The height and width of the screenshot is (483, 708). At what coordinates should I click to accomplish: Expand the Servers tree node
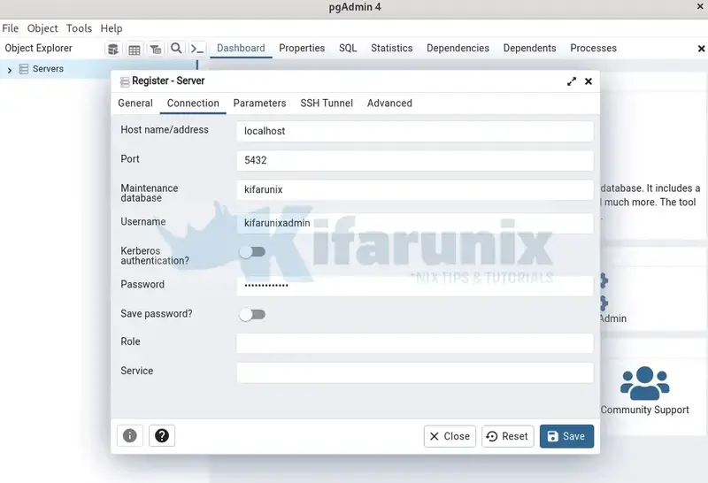10,70
